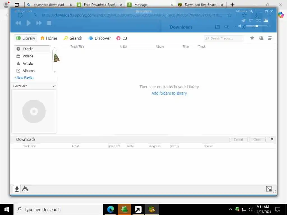Toggle shuffle playback mode
Viewport: 287px width, 215px height.
click(x=258, y=20)
